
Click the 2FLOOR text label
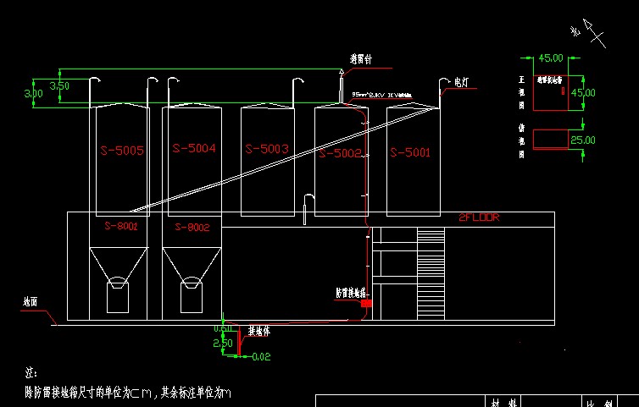point(480,217)
